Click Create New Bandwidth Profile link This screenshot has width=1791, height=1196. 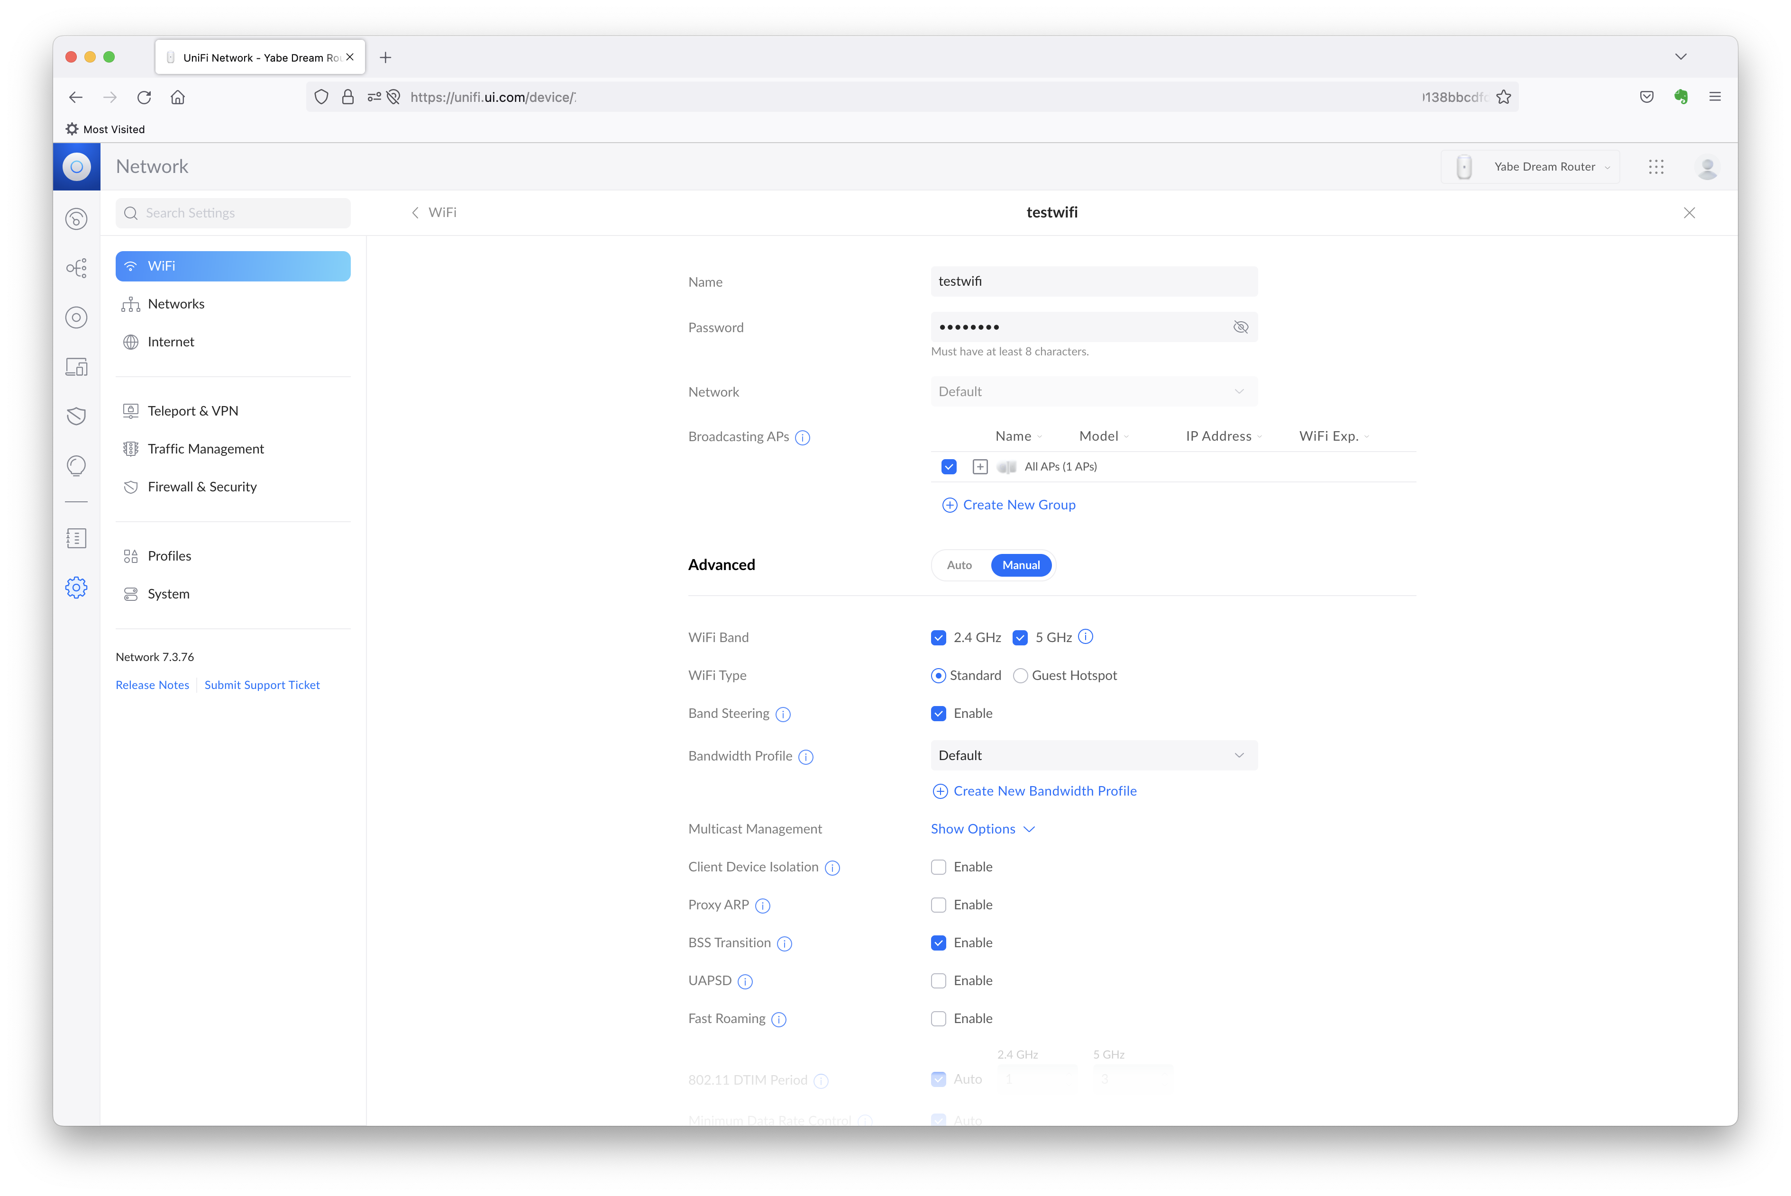(x=1035, y=791)
